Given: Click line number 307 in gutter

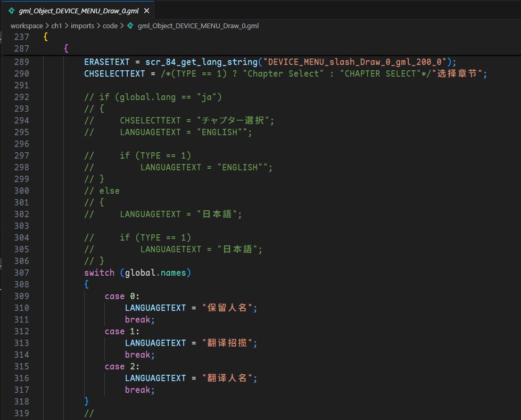Looking at the screenshot, I should [x=22, y=273].
